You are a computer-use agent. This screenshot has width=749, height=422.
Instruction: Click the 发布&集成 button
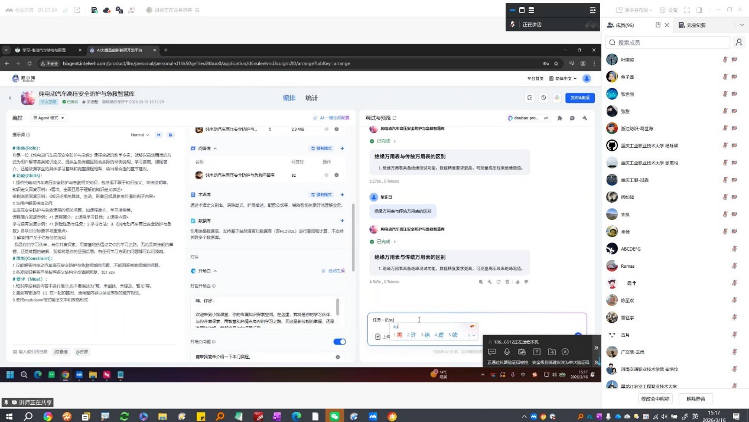coord(579,98)
